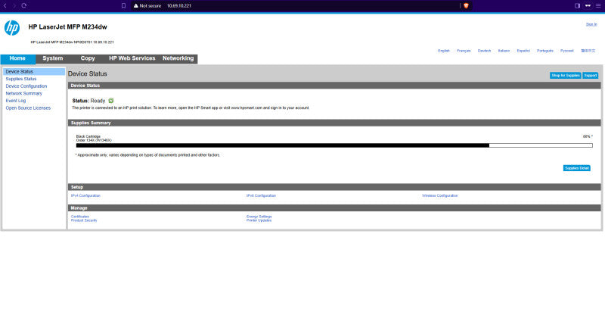Image resolution: width=605 pixels, height=312 pixels.
Task: Click the Black Cartridge label
Action: pos(88,137)
